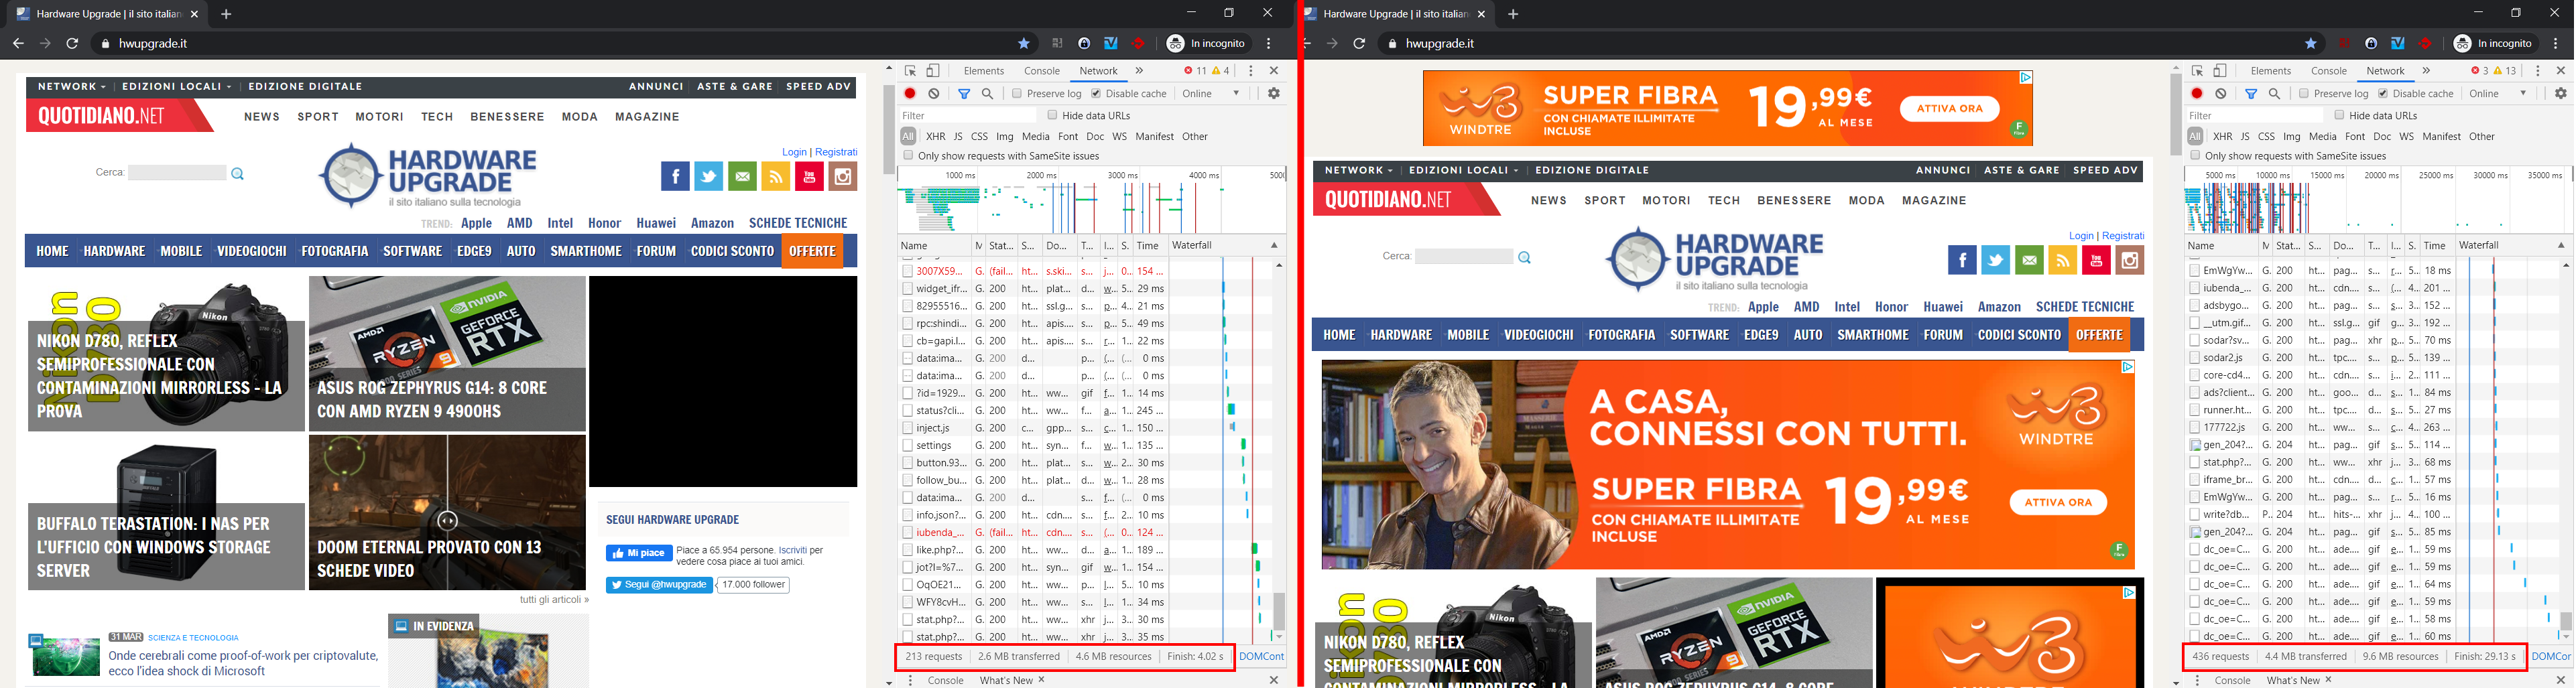2576x688 pixels.
Task: Click OFFERTE button in left page navigation
Action: coord(812,251)
